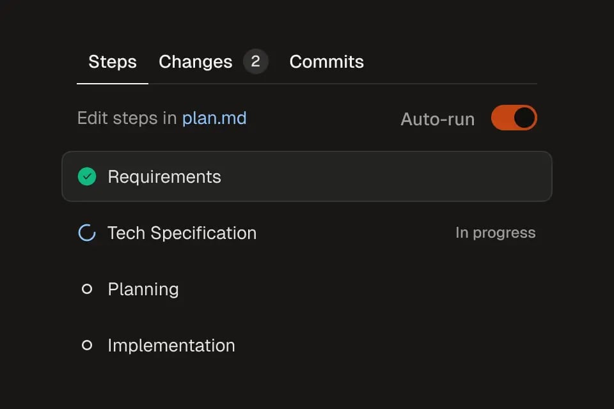Click the 'Edit steps in' hint text
Viewport: 614px width, 409px height.
[x=127, y=118]
